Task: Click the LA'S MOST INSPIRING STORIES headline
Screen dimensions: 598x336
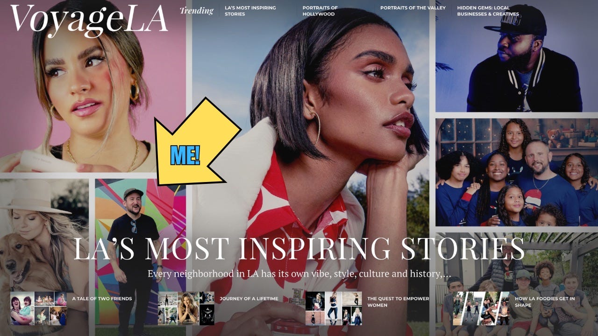Action: pos(299,248)
